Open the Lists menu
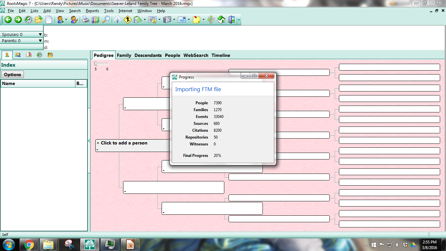The height and width of the screenshot is (251, 446). [x=34, y=11]
